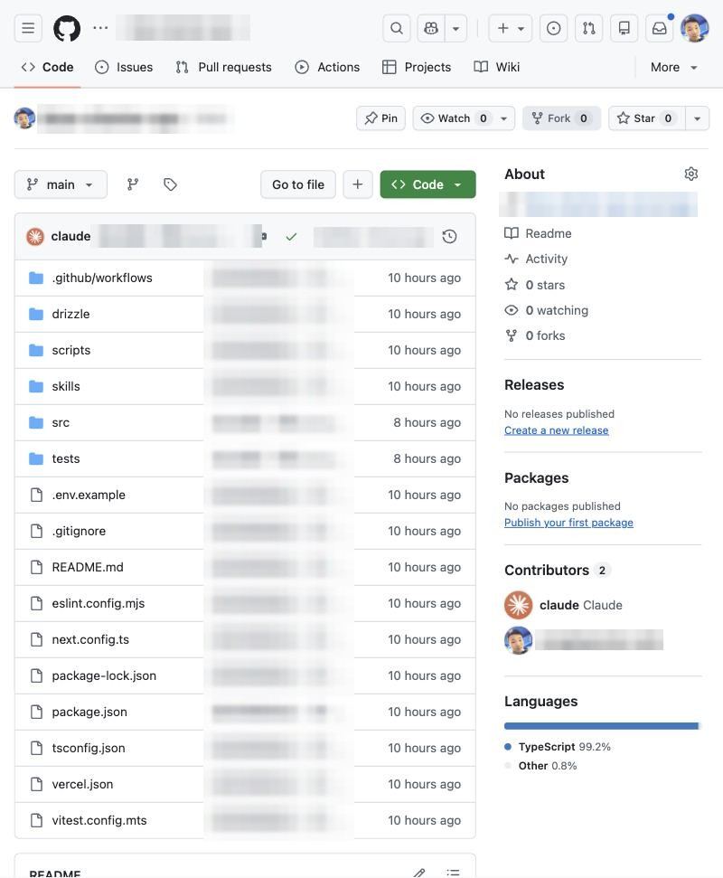
Task: Edit About settings with gear icon
Action: pyautogui.click(x=691, y=175)
